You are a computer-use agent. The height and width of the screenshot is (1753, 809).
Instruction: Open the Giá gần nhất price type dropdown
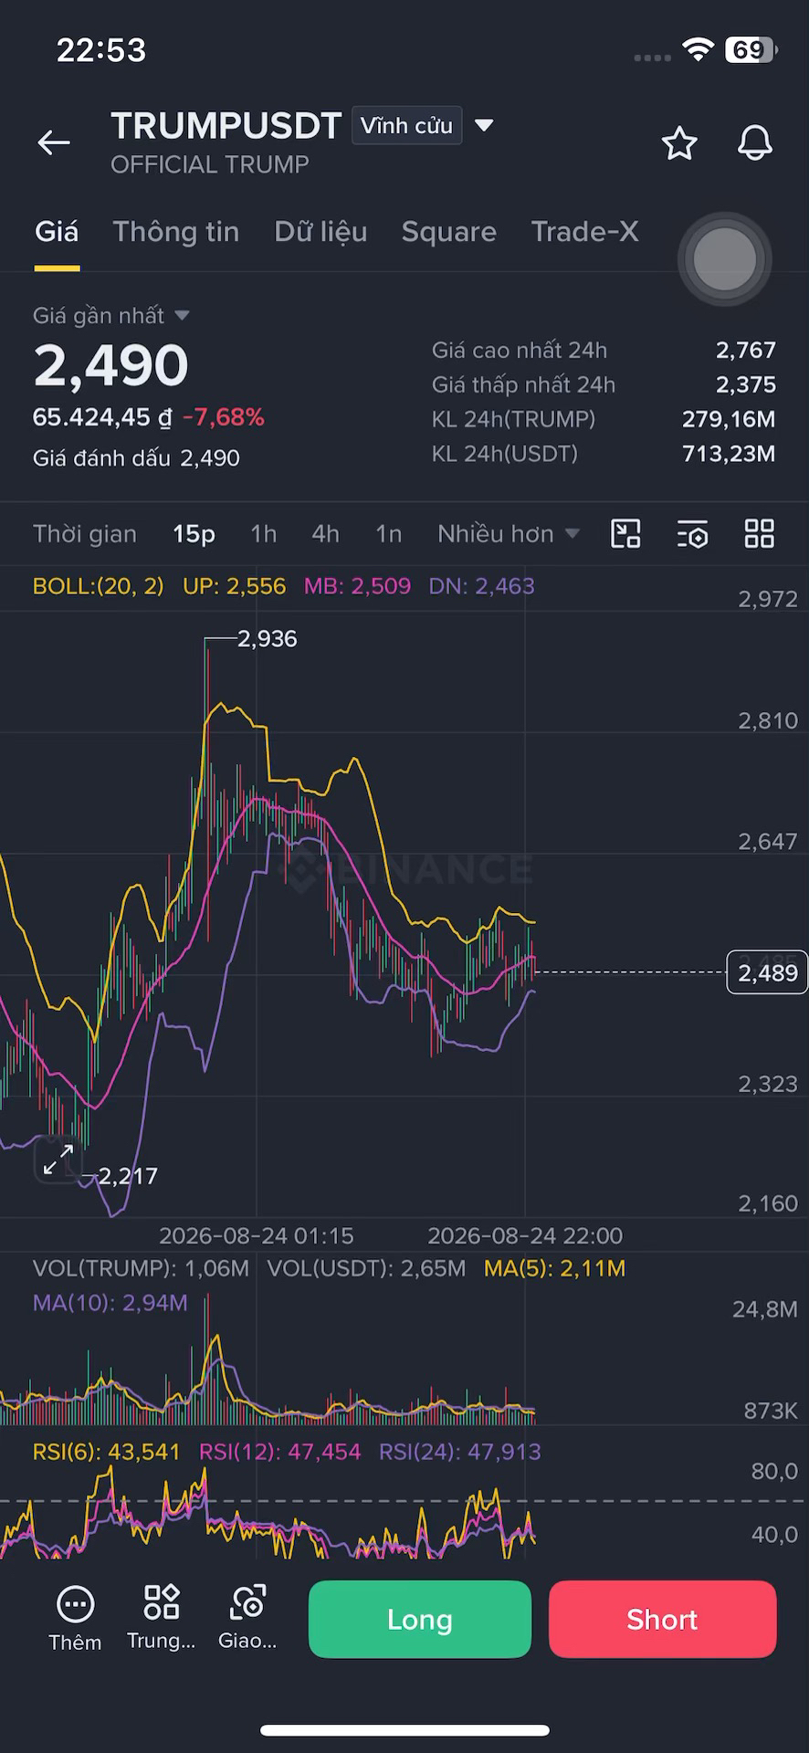click(x=110, y=316)
